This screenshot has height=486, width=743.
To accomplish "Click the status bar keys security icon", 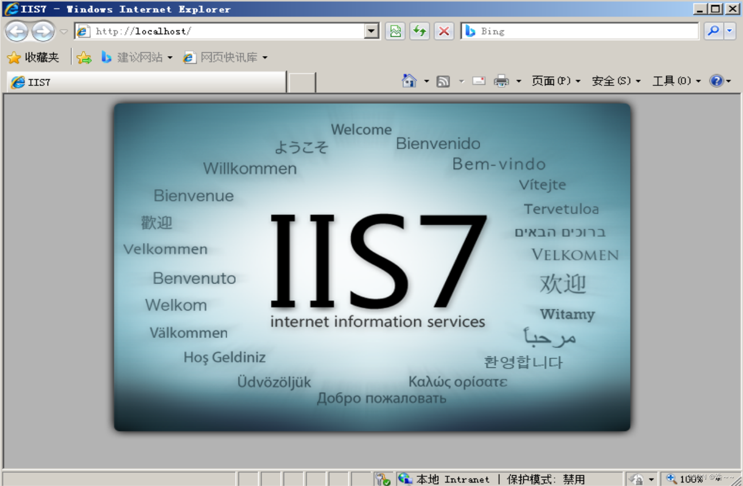I will click(x=383, y=479).
